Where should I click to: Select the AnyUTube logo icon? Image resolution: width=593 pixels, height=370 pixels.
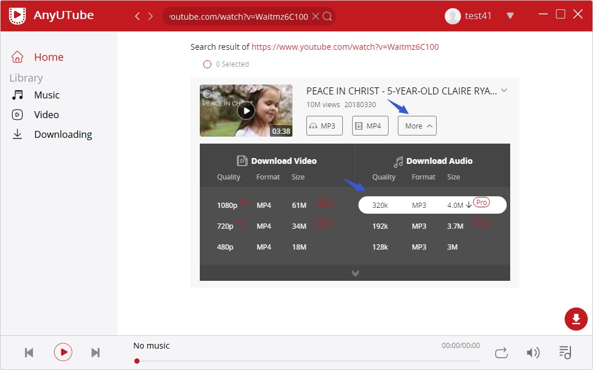tap(17, 15)
